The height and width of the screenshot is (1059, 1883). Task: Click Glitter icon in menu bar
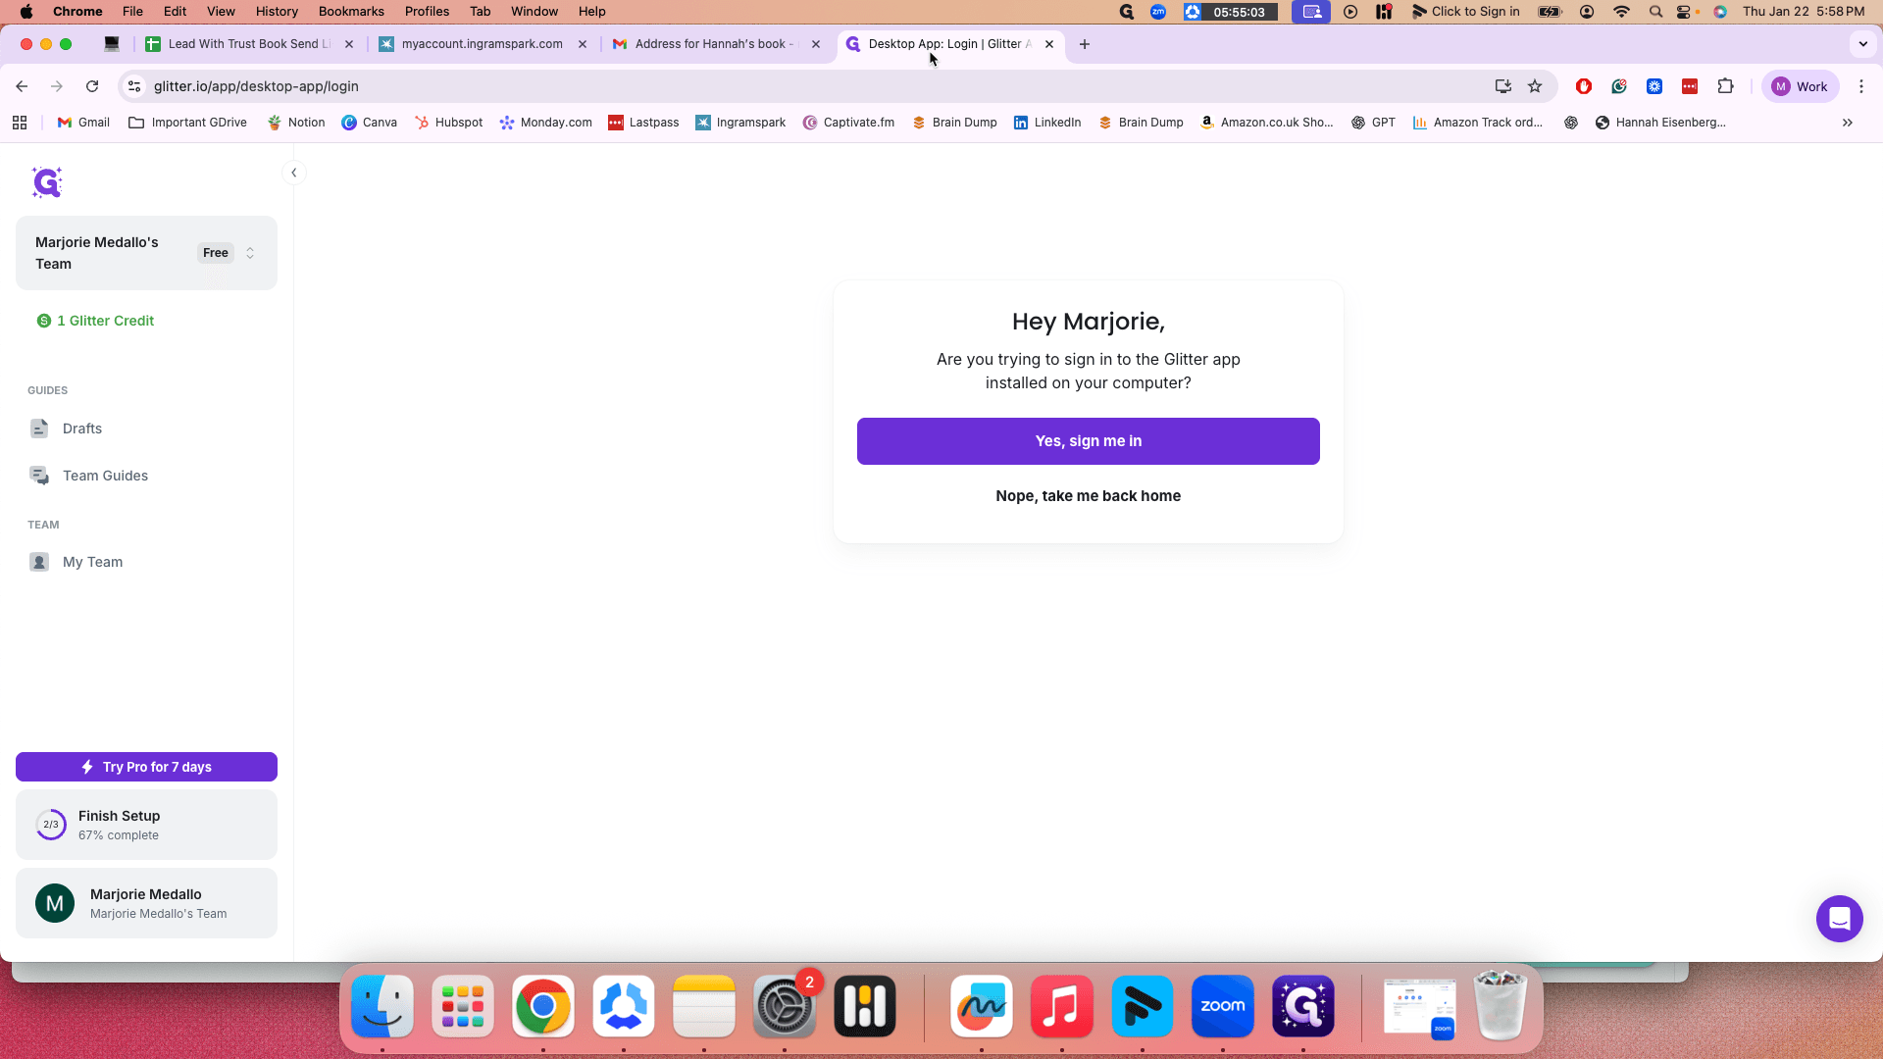pos(1126,12)
